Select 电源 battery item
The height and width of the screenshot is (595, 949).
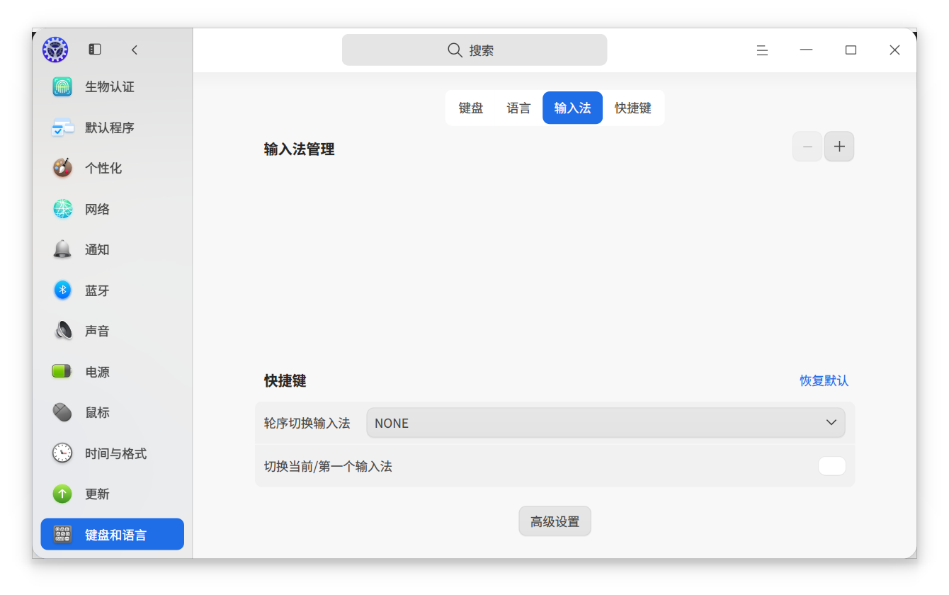tap(113, 372)
